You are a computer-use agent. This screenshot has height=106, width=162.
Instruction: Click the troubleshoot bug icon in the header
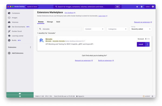coord(137,7)
